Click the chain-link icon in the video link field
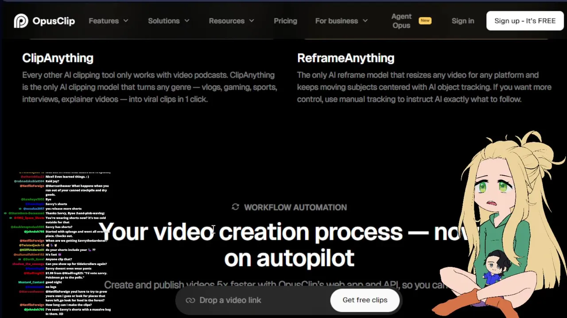 click(x=190, y=300)
